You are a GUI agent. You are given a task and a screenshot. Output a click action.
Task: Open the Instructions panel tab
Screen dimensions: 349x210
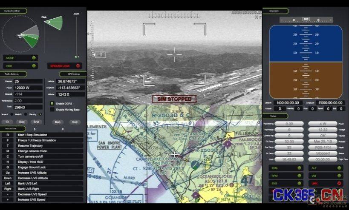tap(12, 128)
